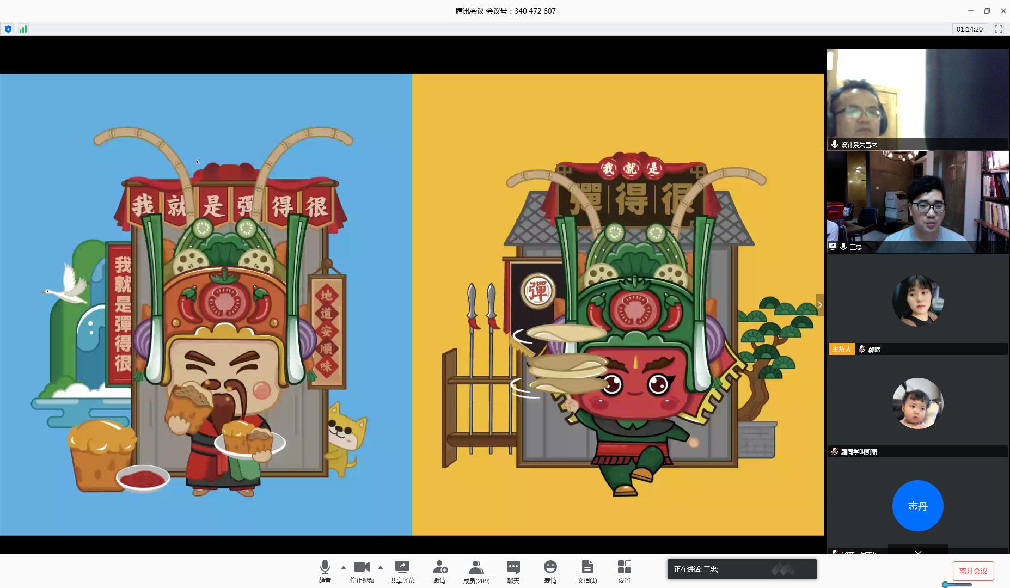Start screen sharing with 共享屏幕

coord(402,571)
